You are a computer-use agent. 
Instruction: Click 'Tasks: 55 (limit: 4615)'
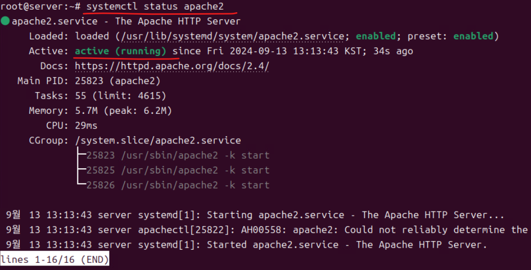100,96
